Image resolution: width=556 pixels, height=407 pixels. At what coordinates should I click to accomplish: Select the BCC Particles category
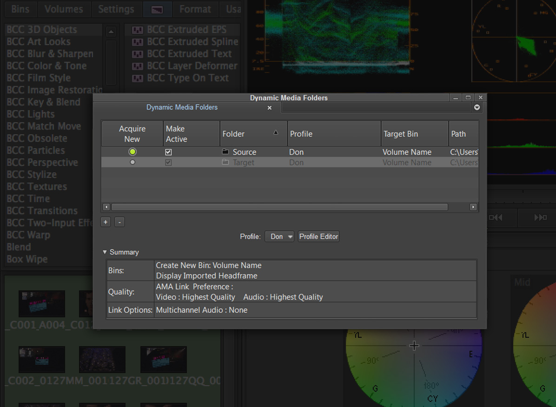point(36,150)
